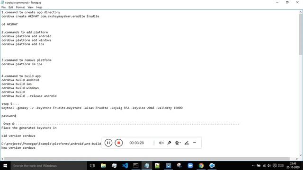Open File Explorer from taskbar
Image resolution: width=303 pixels, height=170 pixels.
103,166
